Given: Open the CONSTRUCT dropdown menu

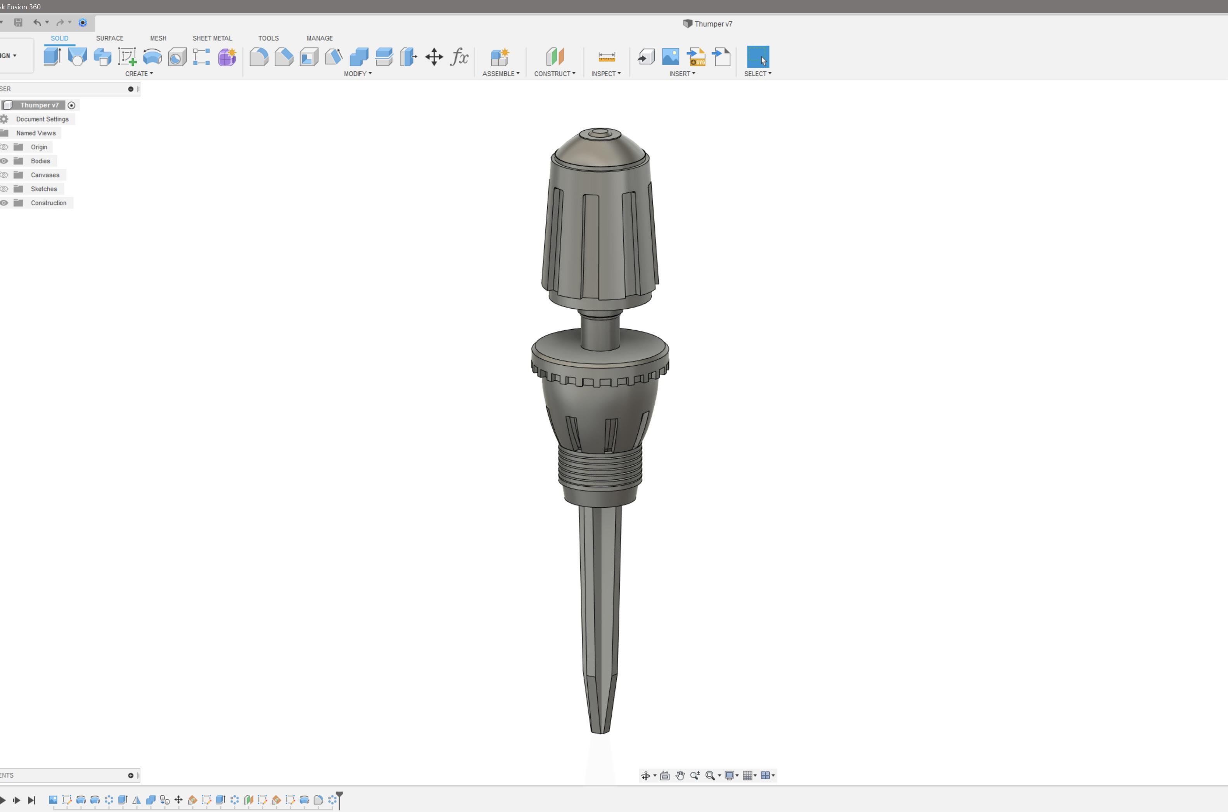Looking at the screenshot, I should (554, 74).
